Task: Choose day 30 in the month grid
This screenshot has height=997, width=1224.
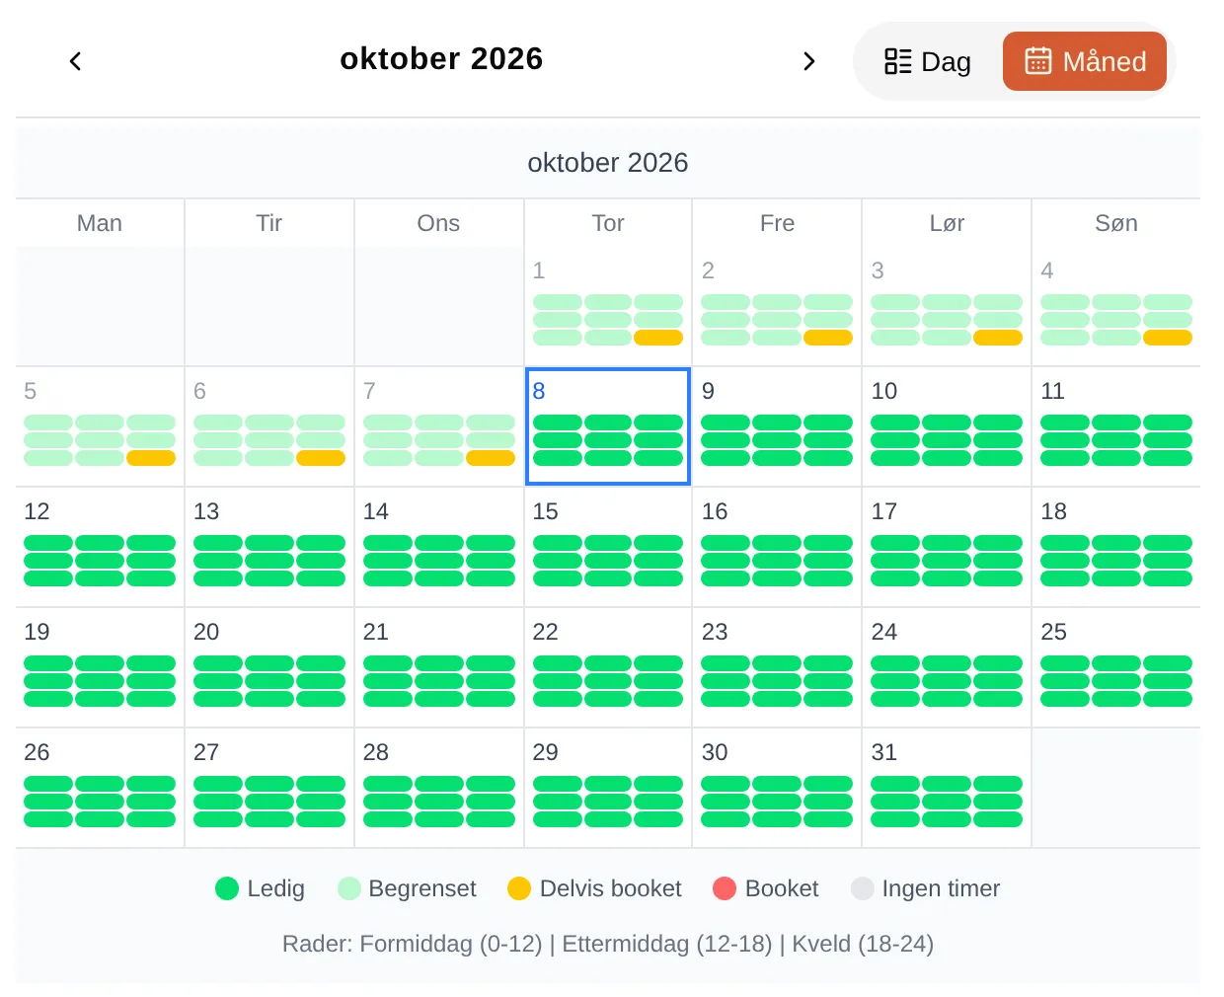Action: 777,788
